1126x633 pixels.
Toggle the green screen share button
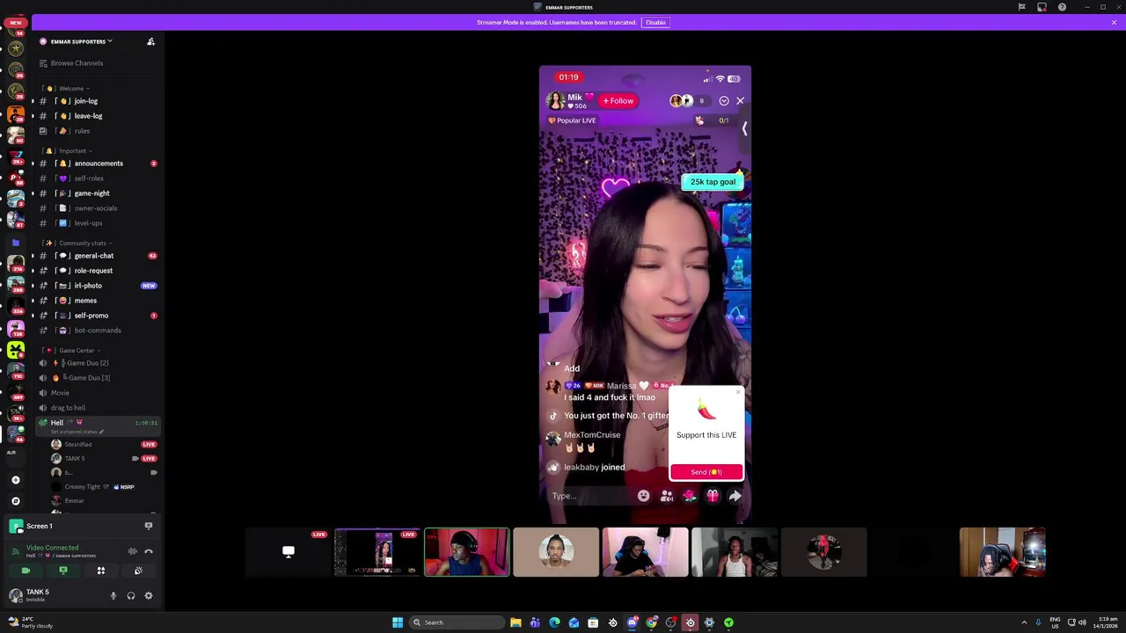[x=63, y=571]
